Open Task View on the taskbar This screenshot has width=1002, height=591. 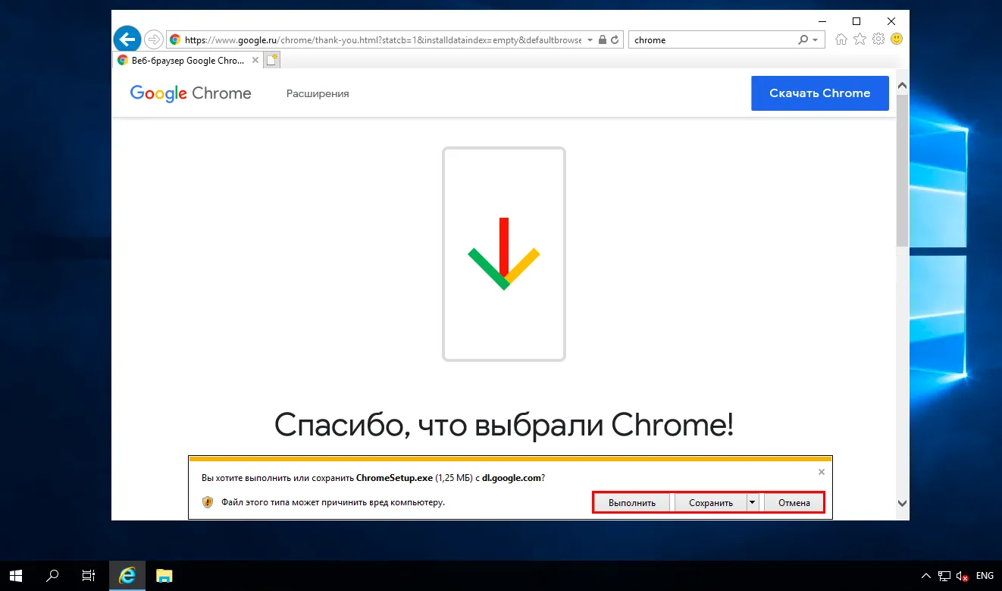pos(89,576)
